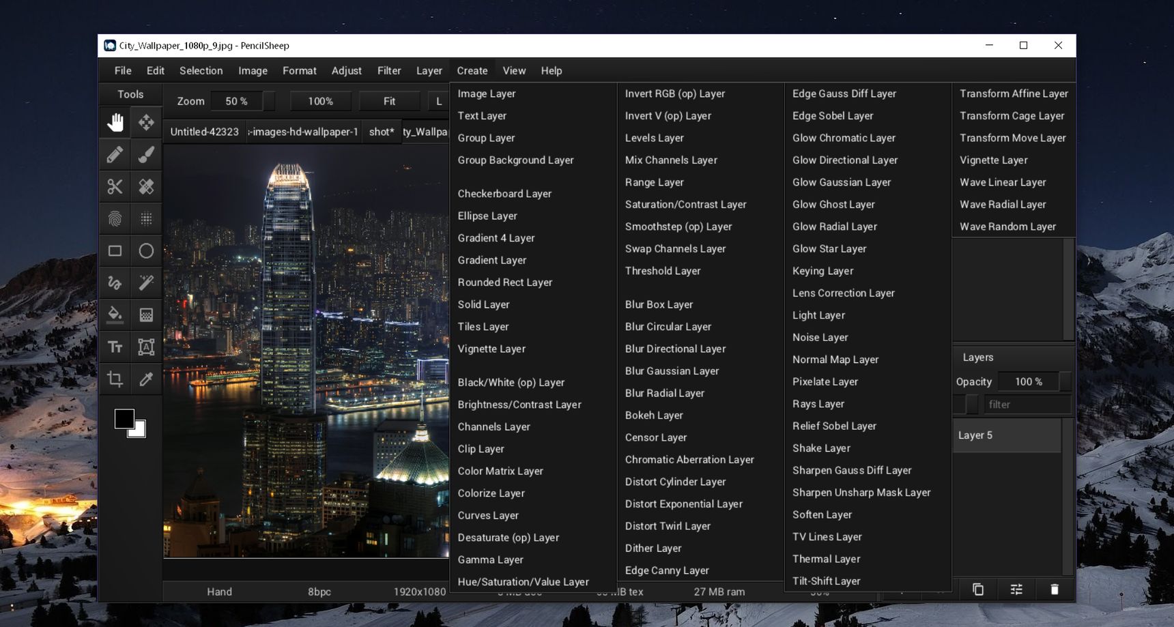The width and height of the screenshot is (1174, 627).
Task: Select the Eyedropper color picker tool
Action: pos(146,379)
